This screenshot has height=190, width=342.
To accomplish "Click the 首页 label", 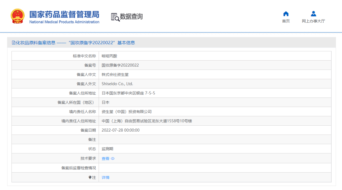I will pos(286,21).
